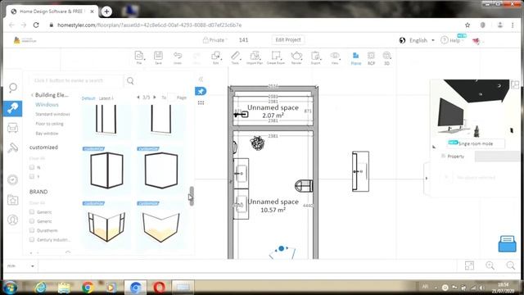Viewport: 524px width, 295px height.
Task: Open the search magnifier in left sidebar
Action: pos(13,88)
